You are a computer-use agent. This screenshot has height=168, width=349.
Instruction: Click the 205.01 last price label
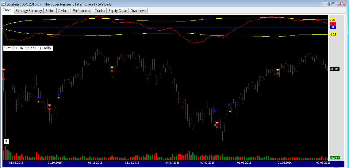tap(334, 69)
